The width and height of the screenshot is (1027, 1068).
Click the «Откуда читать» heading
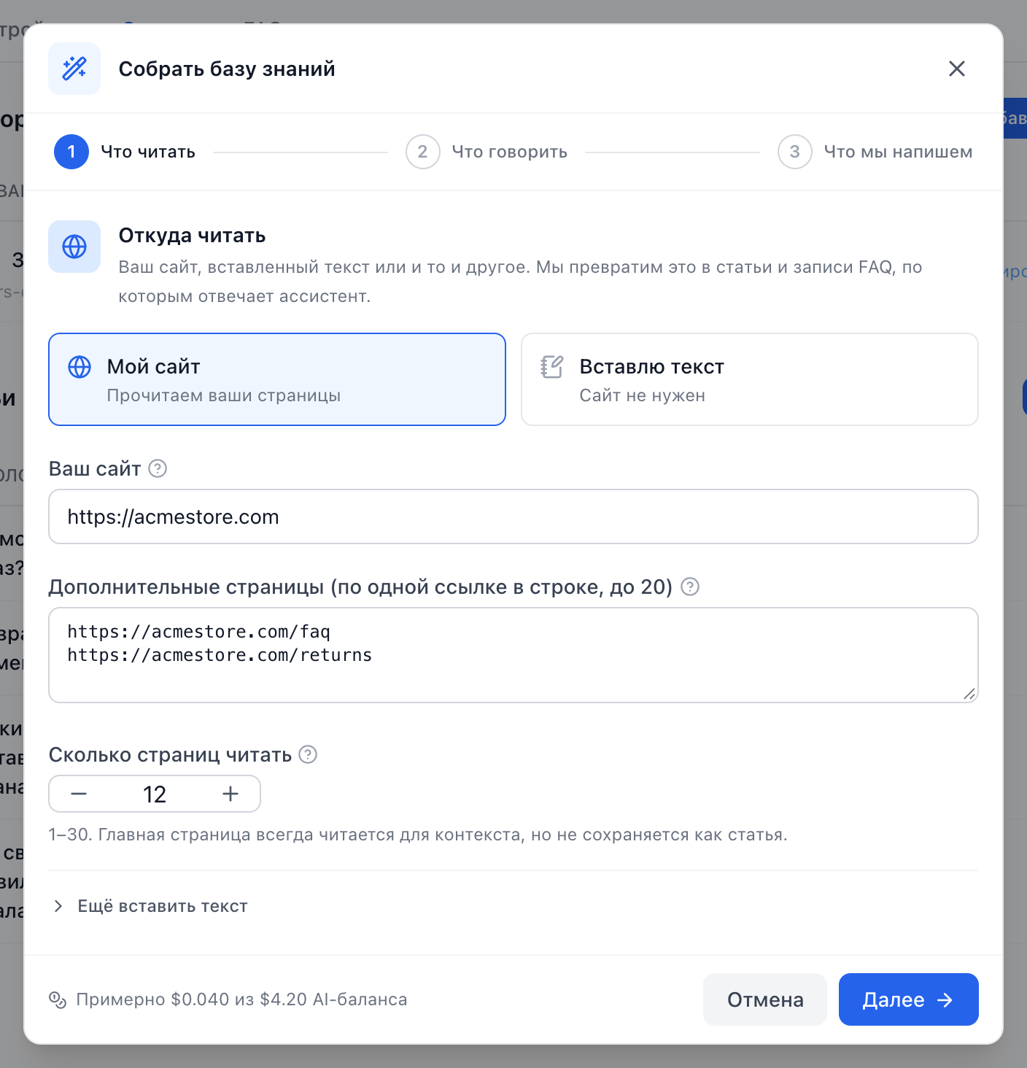(192, 236)
